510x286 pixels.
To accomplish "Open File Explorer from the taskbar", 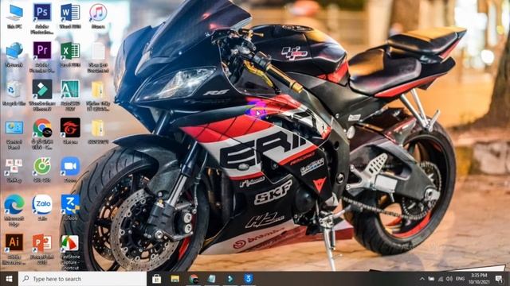I will (x=175, y=279).
